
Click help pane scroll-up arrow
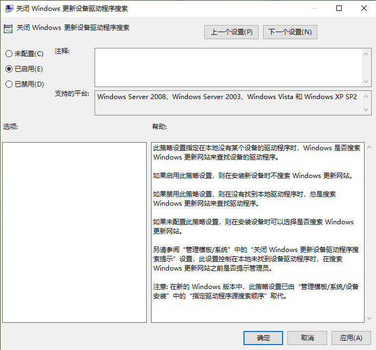point(369,148)
